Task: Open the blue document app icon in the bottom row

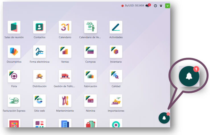Action: (x=65, y=123)
